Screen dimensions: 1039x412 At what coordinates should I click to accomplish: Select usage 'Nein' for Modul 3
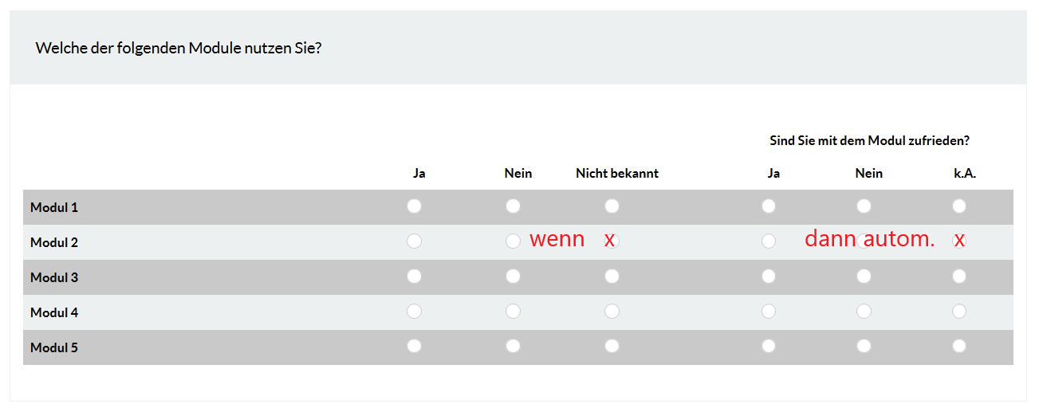tap(513, 277)
